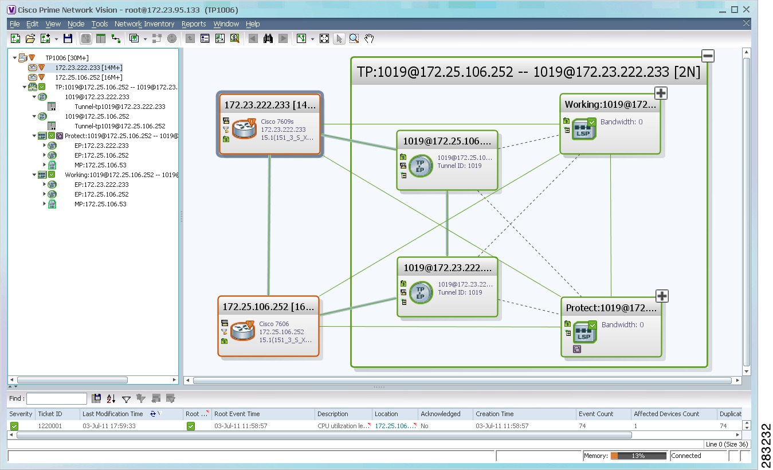Open the File menu
Screen dimensions: 773x470
pos(15,24)
